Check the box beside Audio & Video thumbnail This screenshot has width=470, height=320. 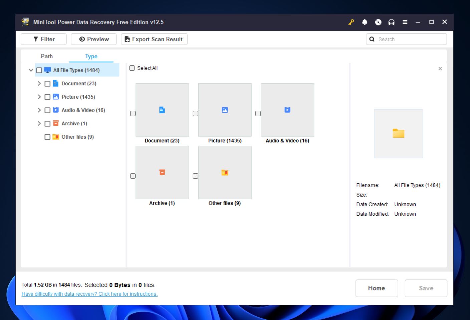click(258, 113)
